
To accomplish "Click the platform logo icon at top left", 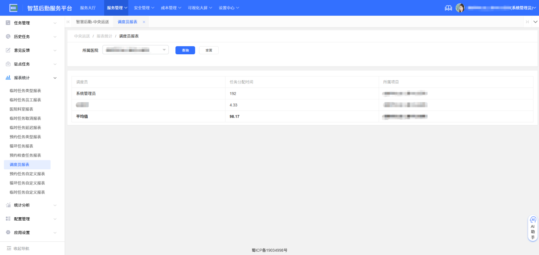I will coord(14,8).
